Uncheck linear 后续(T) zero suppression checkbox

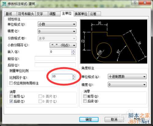point(11,101)
